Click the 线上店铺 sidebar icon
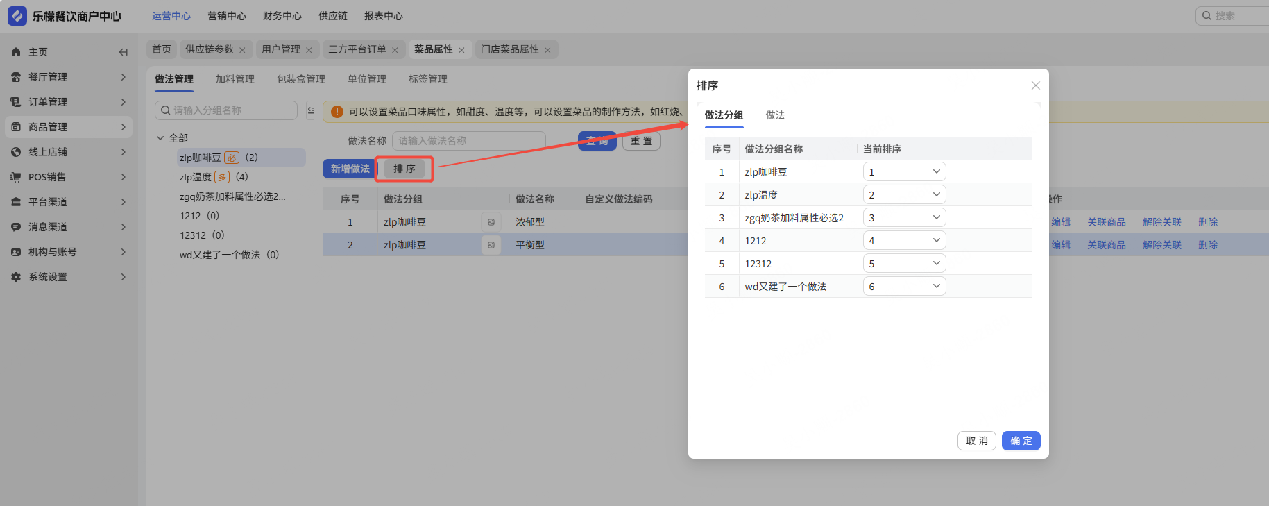 pos(16,152)
